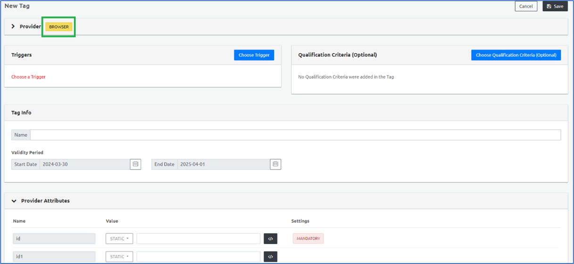Click the code editor icon for id row
574x264 pixels.
tap(270, 238)
